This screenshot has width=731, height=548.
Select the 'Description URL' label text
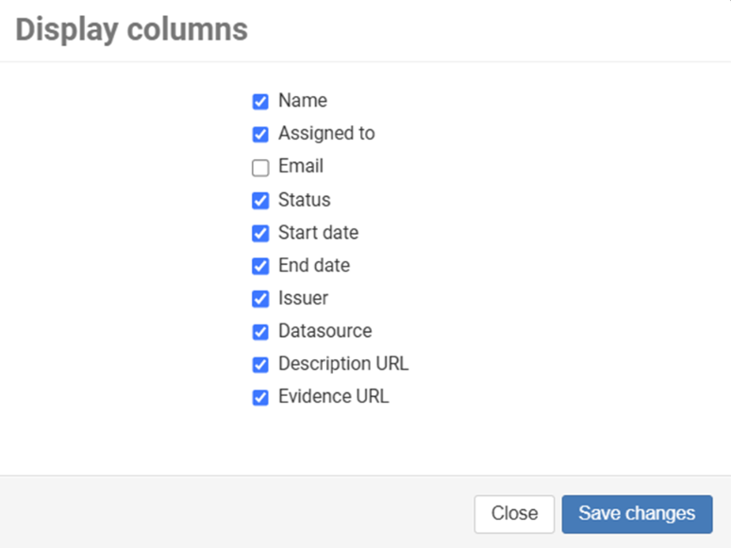[x=343, y=364]
